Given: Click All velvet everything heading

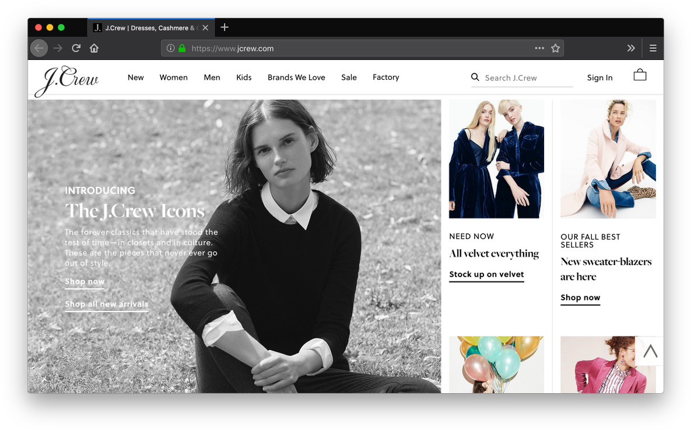Looking at the screenshot, I should tap(494, 254).
